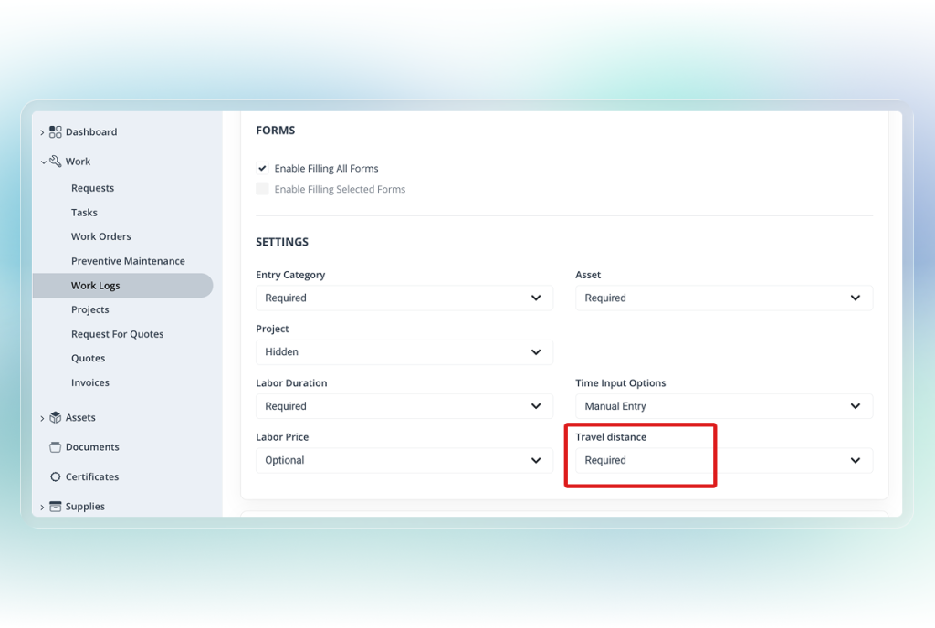Image resolution: width=935 pixels, height=628 pixels.
Task: Click the Documents folder icon
Action: pyautogui.click(x=56, y=447)
